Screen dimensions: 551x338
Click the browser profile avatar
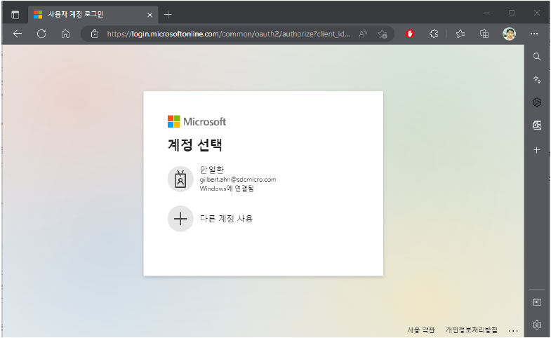pos(510,34)
